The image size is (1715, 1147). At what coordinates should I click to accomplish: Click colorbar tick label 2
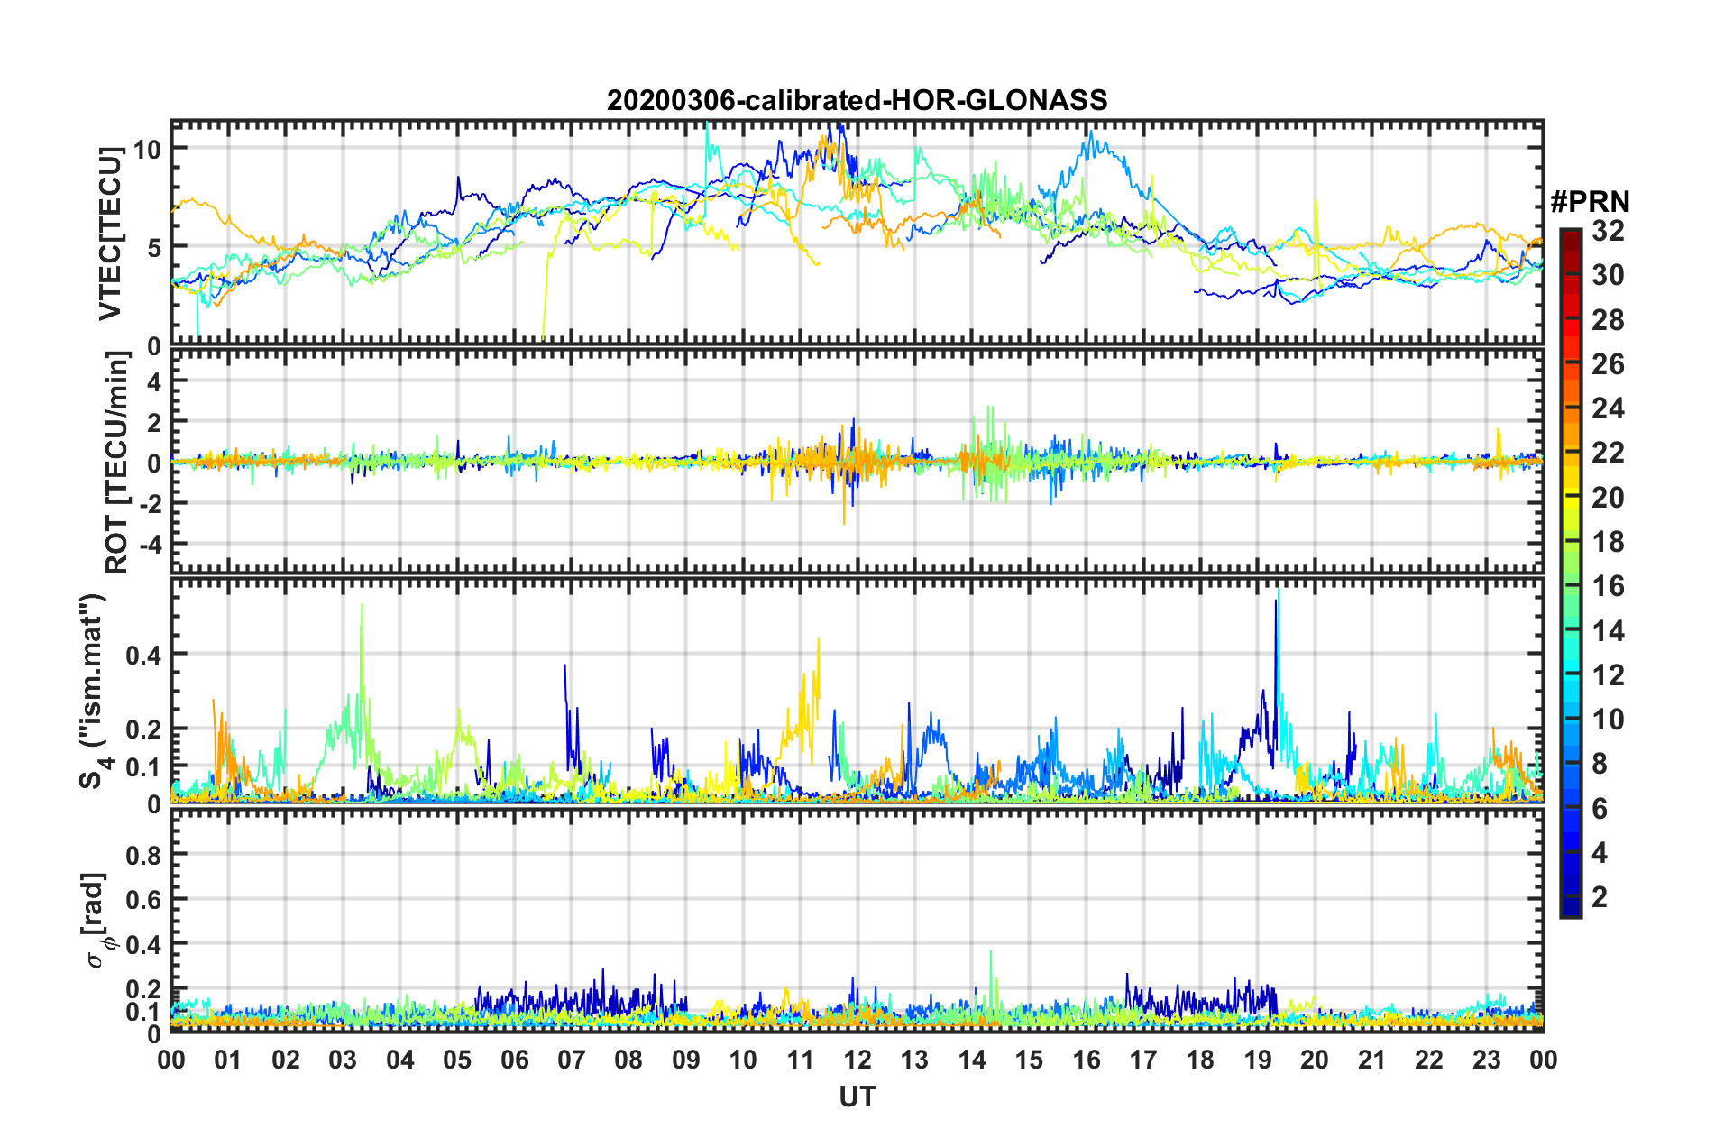click(1600, 896)
